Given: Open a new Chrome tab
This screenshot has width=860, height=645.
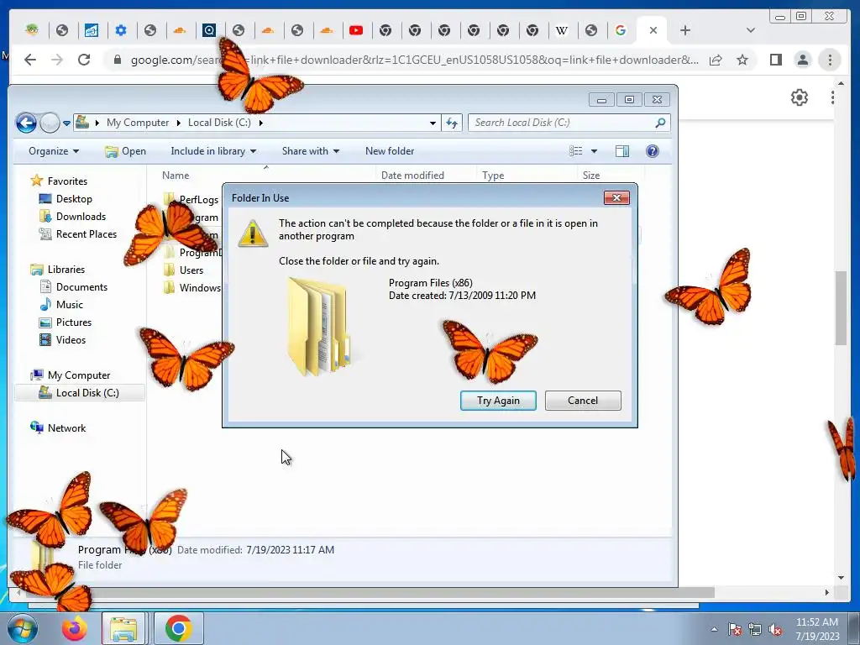Looking at the screenshot, I should point(685,30).
